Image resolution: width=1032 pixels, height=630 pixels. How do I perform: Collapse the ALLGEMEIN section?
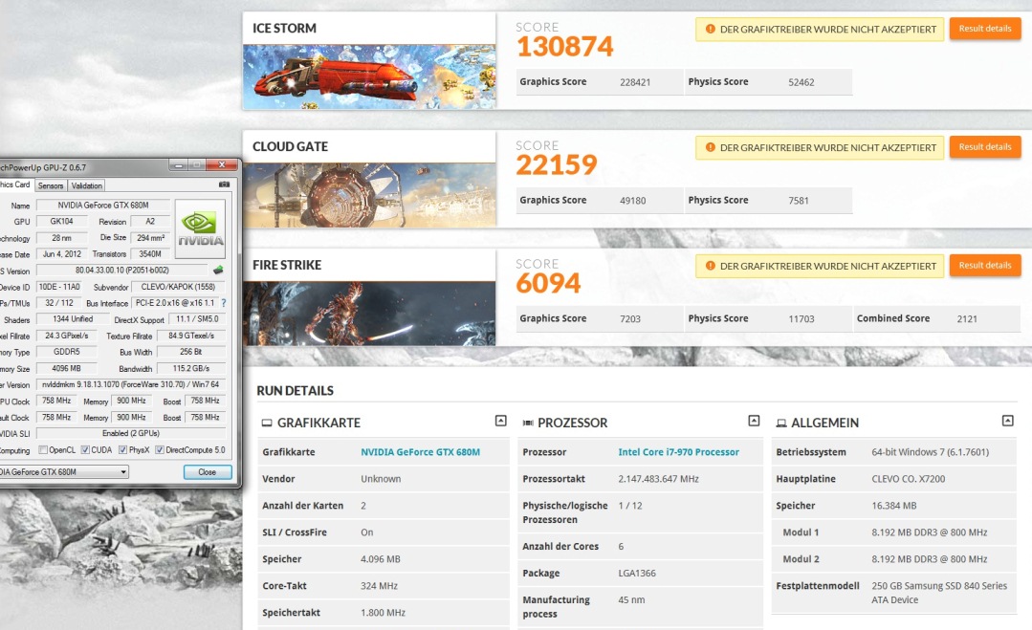[1008, 421]
